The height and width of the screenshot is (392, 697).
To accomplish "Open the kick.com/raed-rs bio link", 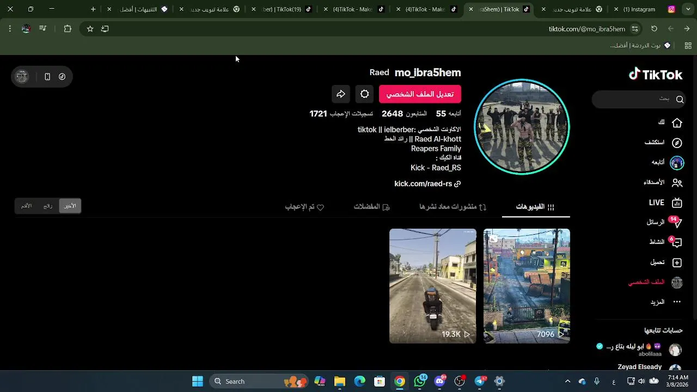I will pos(427,184).
